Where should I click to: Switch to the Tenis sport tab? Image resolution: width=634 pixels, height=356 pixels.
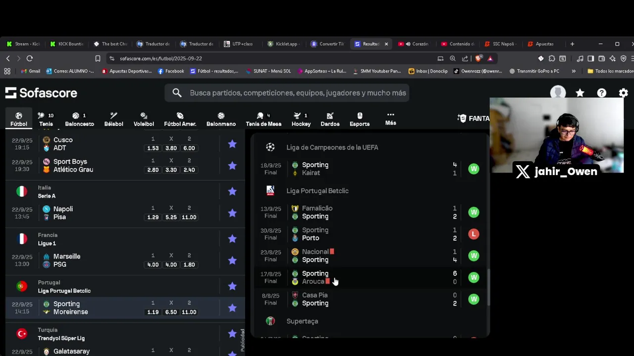click(46, 119)
